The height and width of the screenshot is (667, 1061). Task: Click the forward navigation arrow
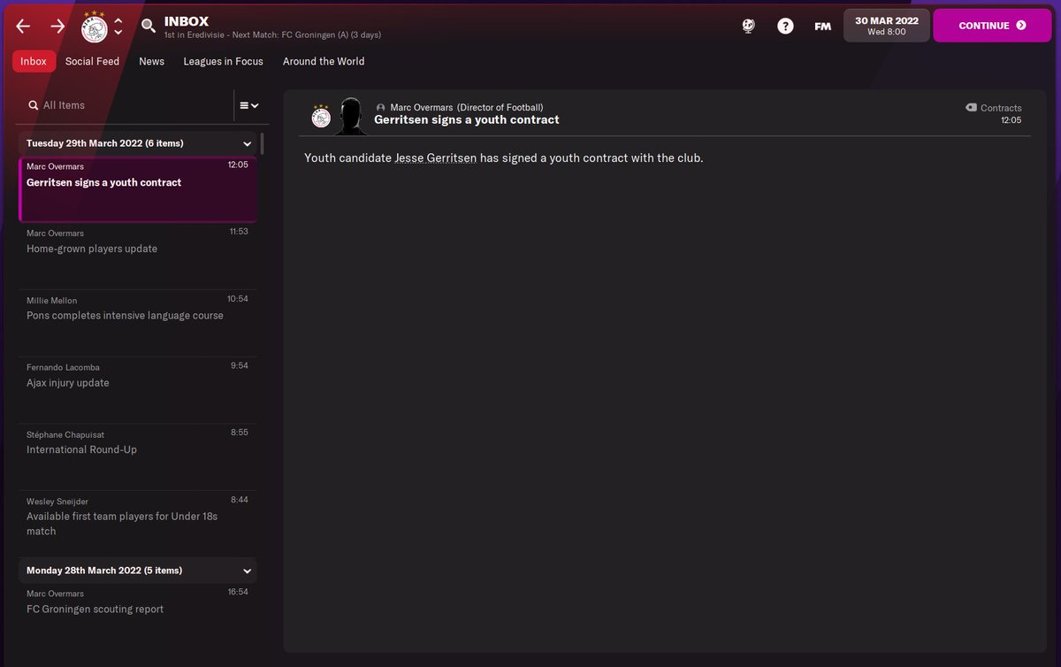57,27
